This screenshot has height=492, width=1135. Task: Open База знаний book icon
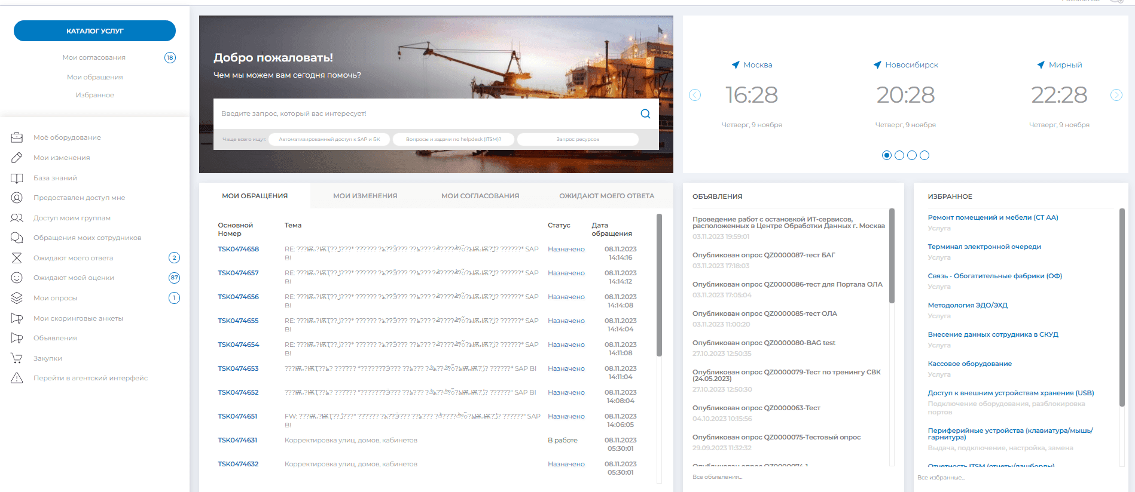pyautogui.click(x=17, y=178)
